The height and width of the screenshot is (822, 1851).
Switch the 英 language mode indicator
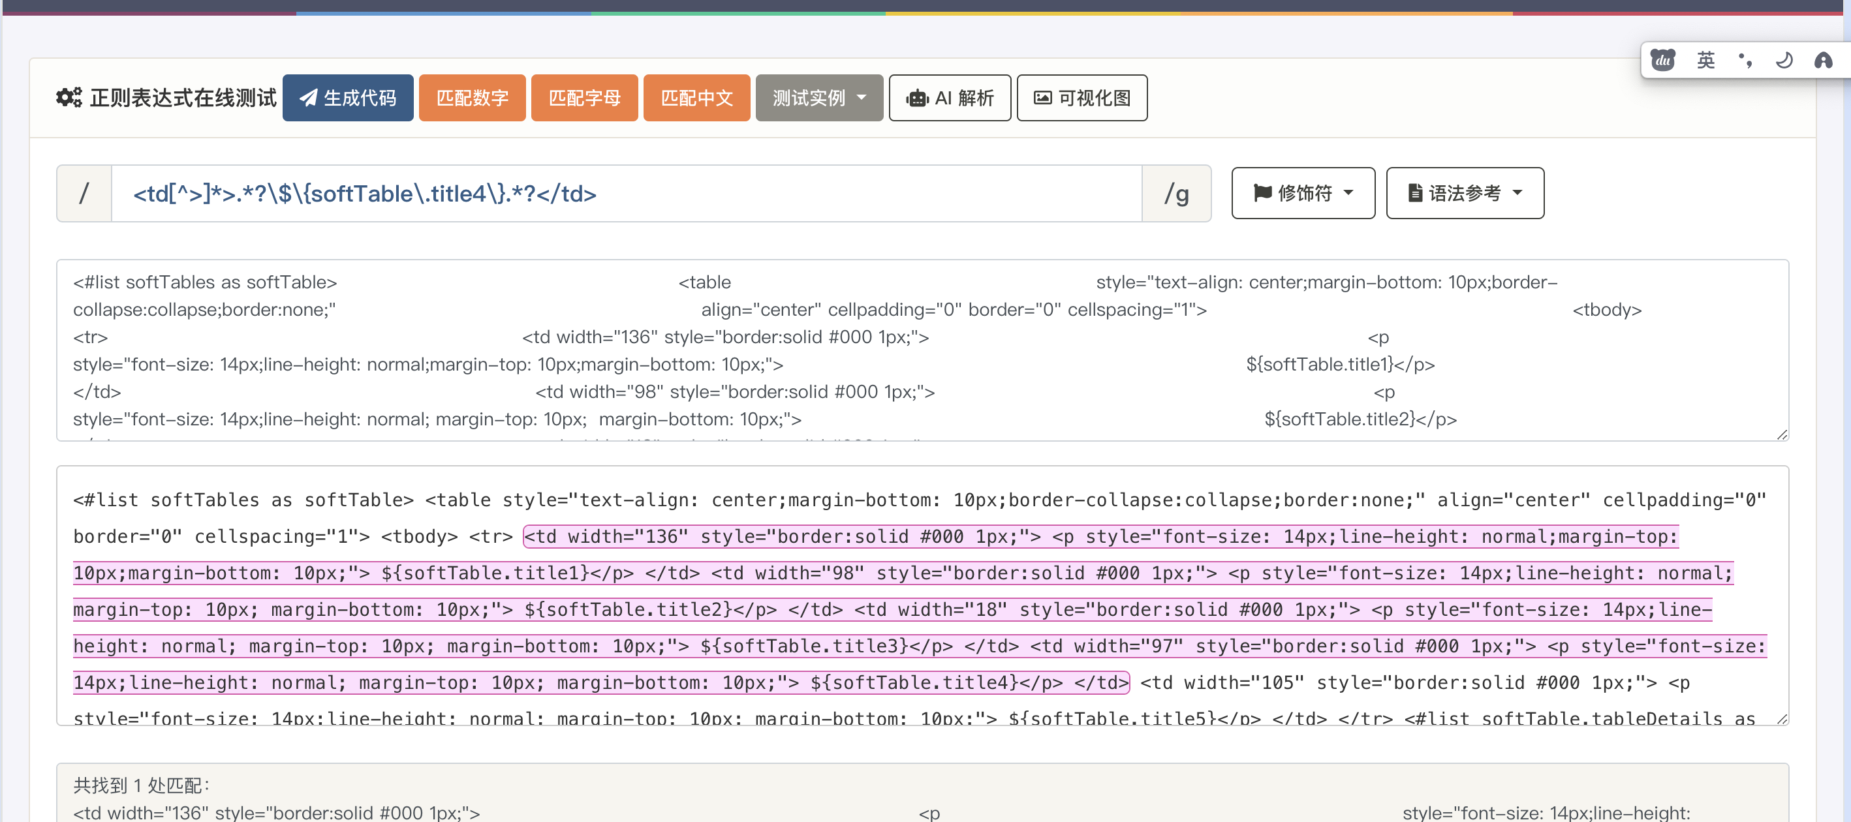click(1705, 61)
